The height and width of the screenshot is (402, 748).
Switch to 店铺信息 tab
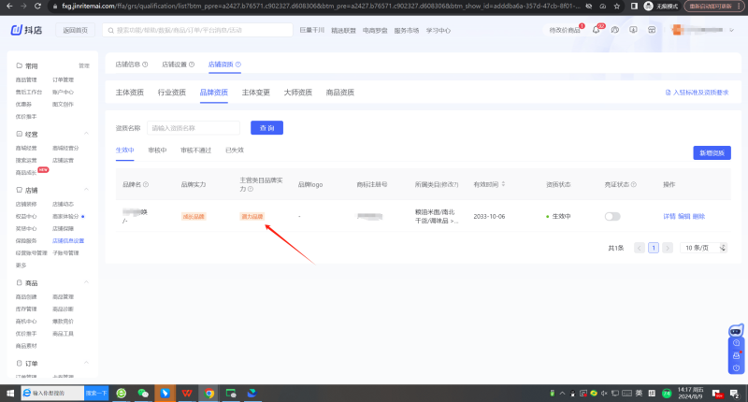(128, 65)
